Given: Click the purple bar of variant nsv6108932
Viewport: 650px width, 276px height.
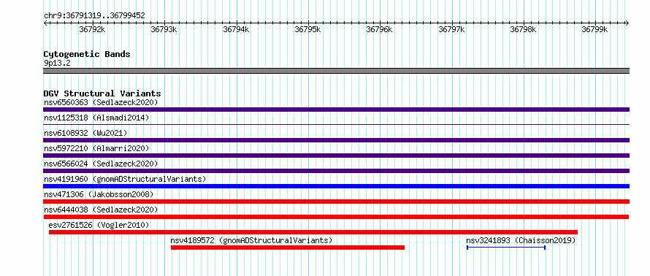Looking at the screenshot, I should (336, 140).
